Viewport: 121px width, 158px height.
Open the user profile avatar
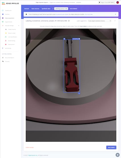pos(118,2)
